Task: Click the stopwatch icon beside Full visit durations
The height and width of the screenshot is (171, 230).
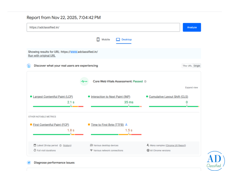Action: 35,150
